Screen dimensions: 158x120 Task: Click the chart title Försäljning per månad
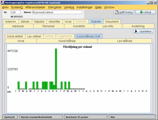(x=77, y=47)
